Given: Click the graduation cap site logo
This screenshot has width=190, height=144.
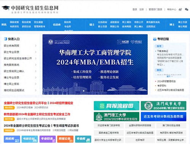Looking at the screenshot, I should (x=6, y=8).
